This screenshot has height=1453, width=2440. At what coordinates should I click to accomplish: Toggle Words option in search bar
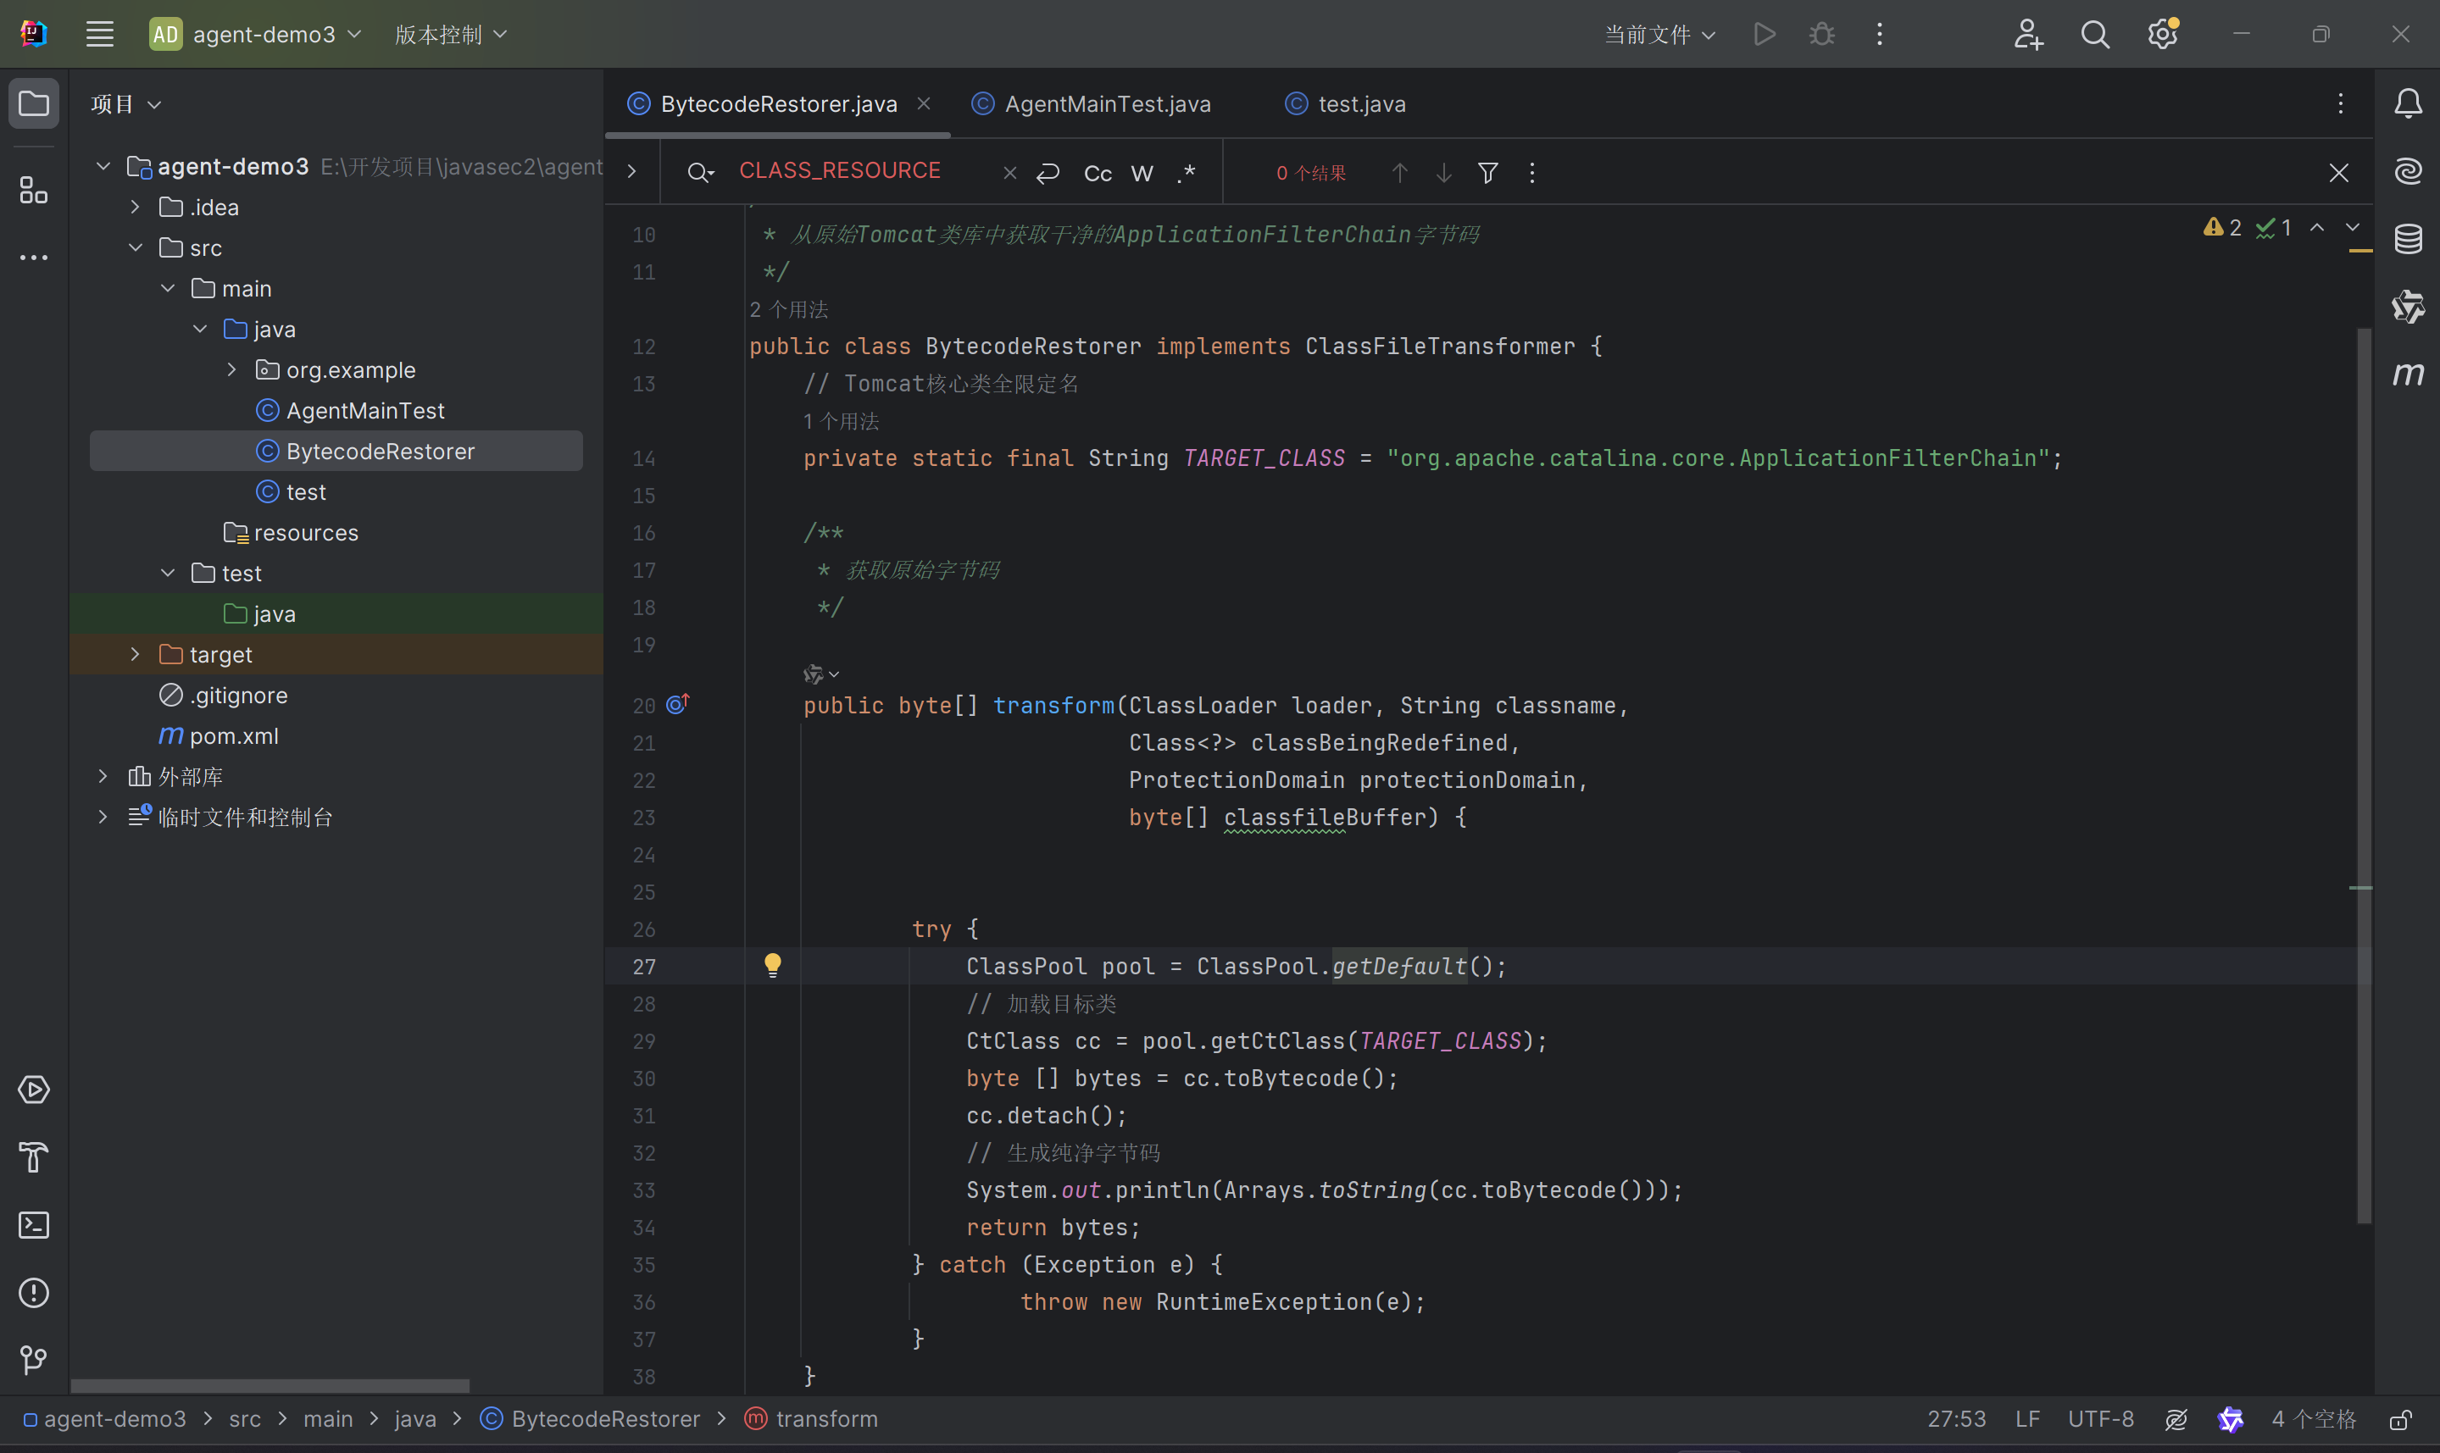(x=1142, y=174)
